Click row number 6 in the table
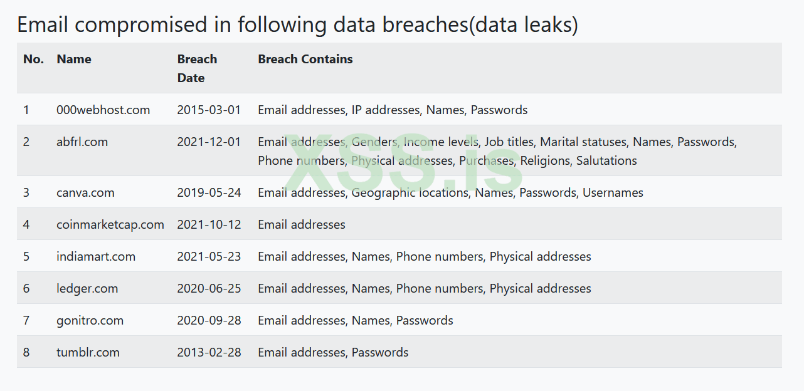This screenshot has width=804, height=391. pyautogui.click(x=26, y=289)
